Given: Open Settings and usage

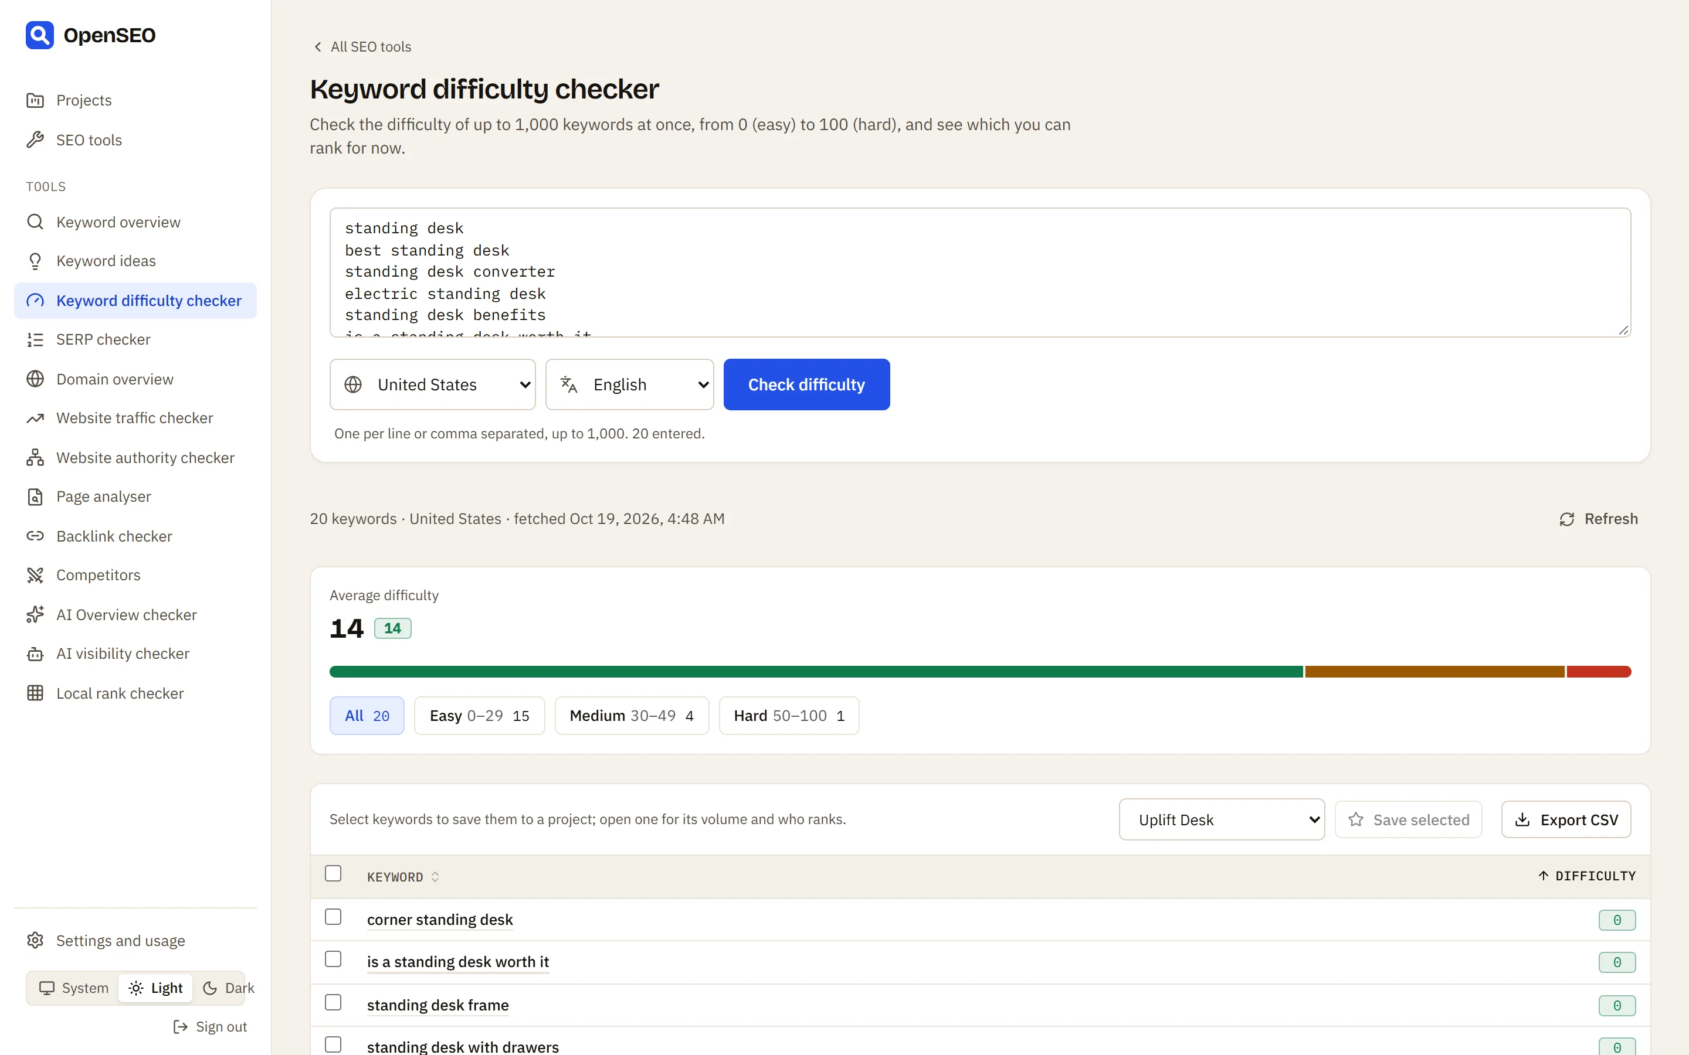Looking at the screenshot, I should [135, 941].
